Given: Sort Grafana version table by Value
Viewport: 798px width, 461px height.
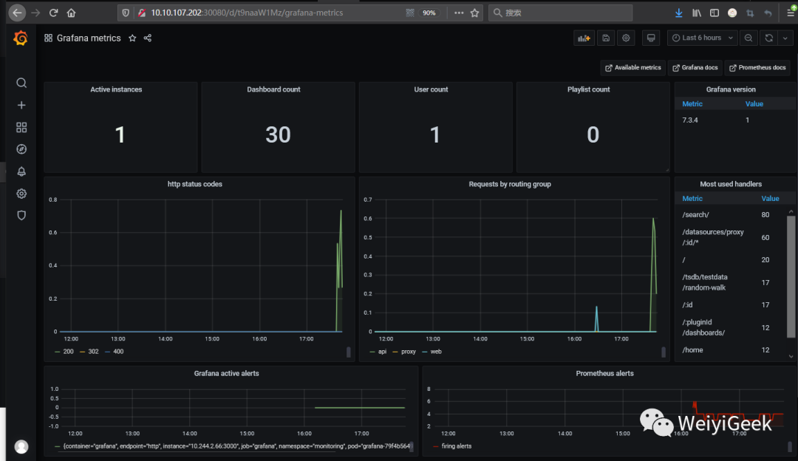Looking at the screenshot, I should [754, 104].
